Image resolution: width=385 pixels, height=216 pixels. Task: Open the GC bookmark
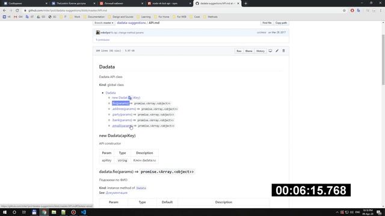[52, 17]
